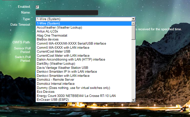This screenshot has height=117, width=190.
Task: Click the dropdown list scrollbar thumb
Action: [133, 32]
